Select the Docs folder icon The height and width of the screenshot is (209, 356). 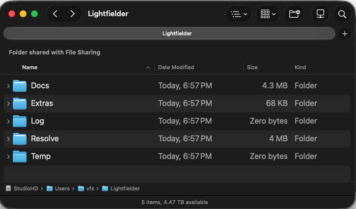tap(20, 86)
